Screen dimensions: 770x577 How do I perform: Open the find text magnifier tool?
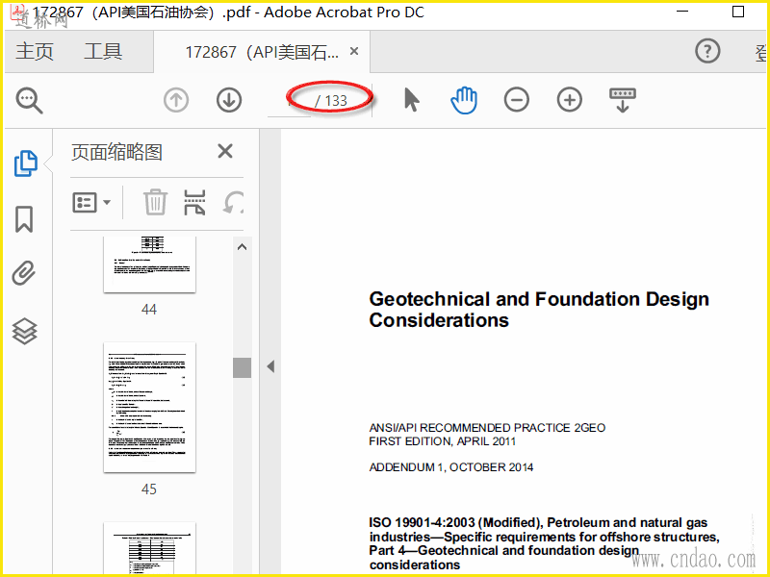pos(30,101)
